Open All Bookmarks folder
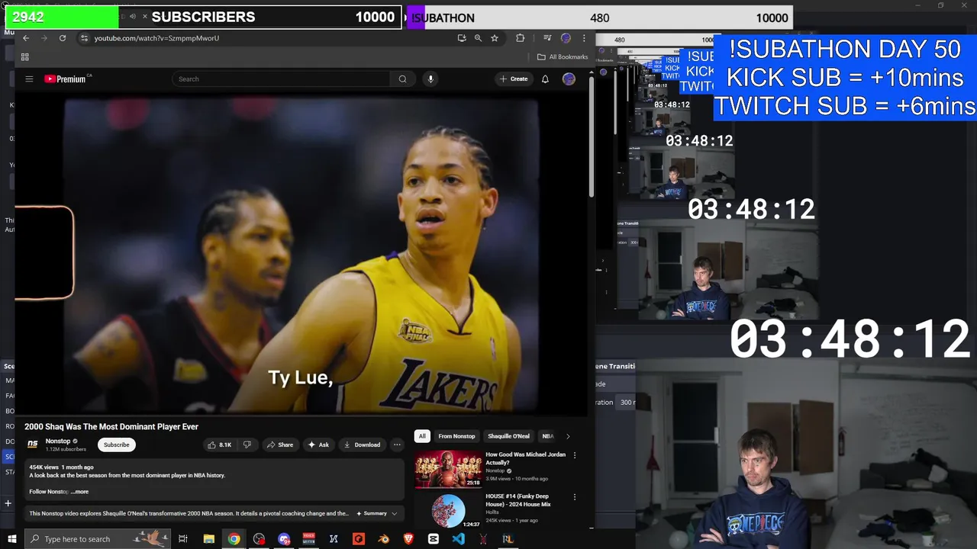This screenshot has height=549, width=977. pos(563,57)
